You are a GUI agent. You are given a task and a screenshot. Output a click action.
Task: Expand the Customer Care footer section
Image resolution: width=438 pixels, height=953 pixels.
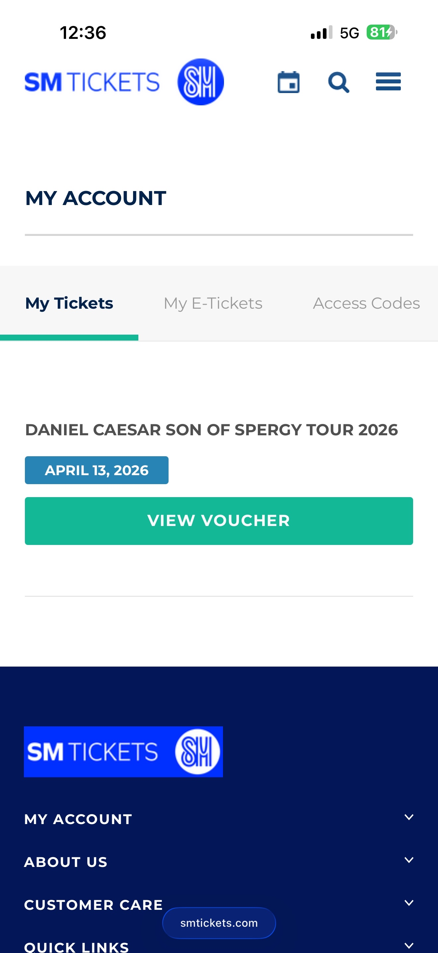(x=408, y=903)
